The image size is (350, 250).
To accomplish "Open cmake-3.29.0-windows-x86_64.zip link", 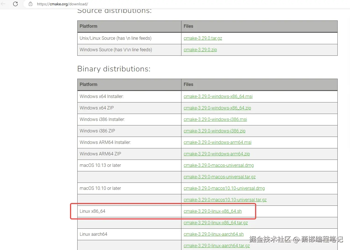I will (217, 108).
